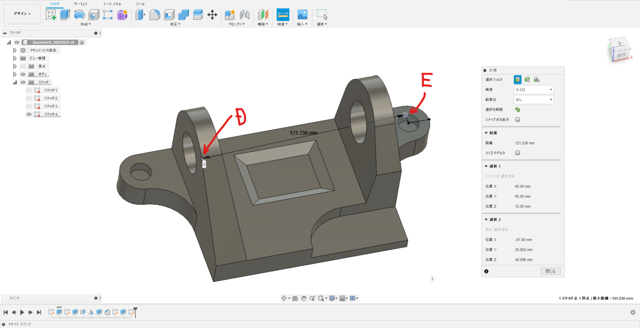
Task: Click the 閉じる button
Action: (550, 271)
